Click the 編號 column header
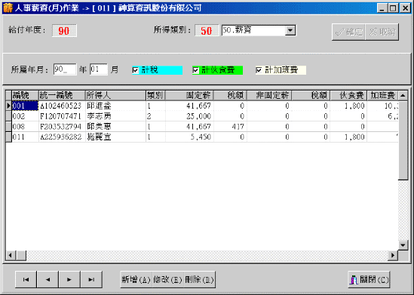The image size is (414, 295). click(x=26, y=95)
